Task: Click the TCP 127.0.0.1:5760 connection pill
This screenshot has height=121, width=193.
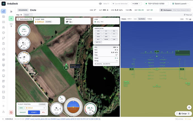Action: [x=156, y=4]
